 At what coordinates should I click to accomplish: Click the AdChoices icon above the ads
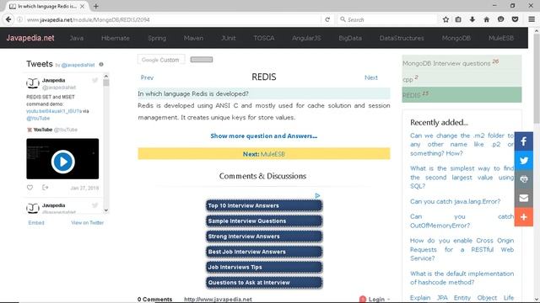(x=317, y=195)
